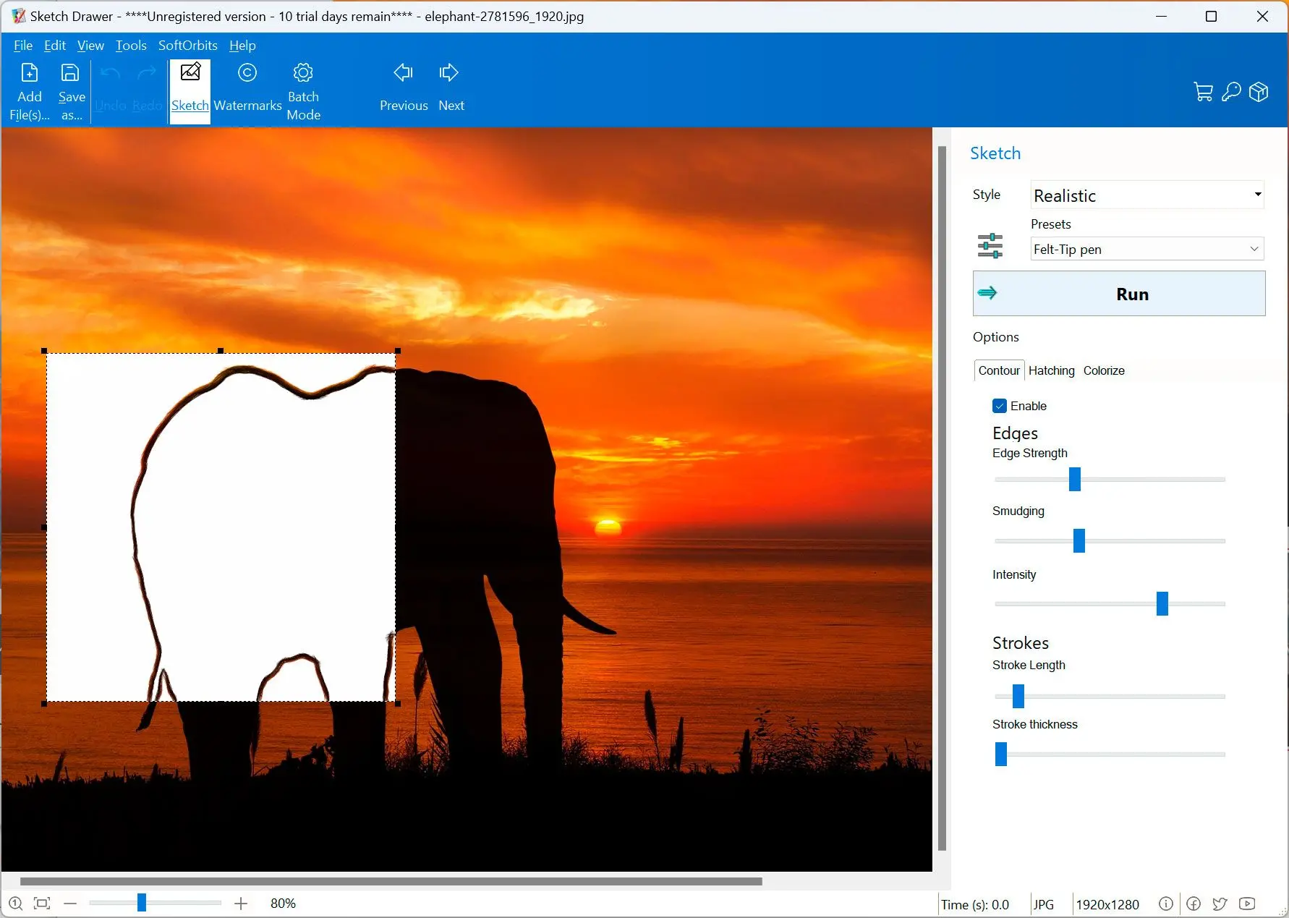1289x918 pixels.
Task: Open the View menu
Action: pos(90,46)
